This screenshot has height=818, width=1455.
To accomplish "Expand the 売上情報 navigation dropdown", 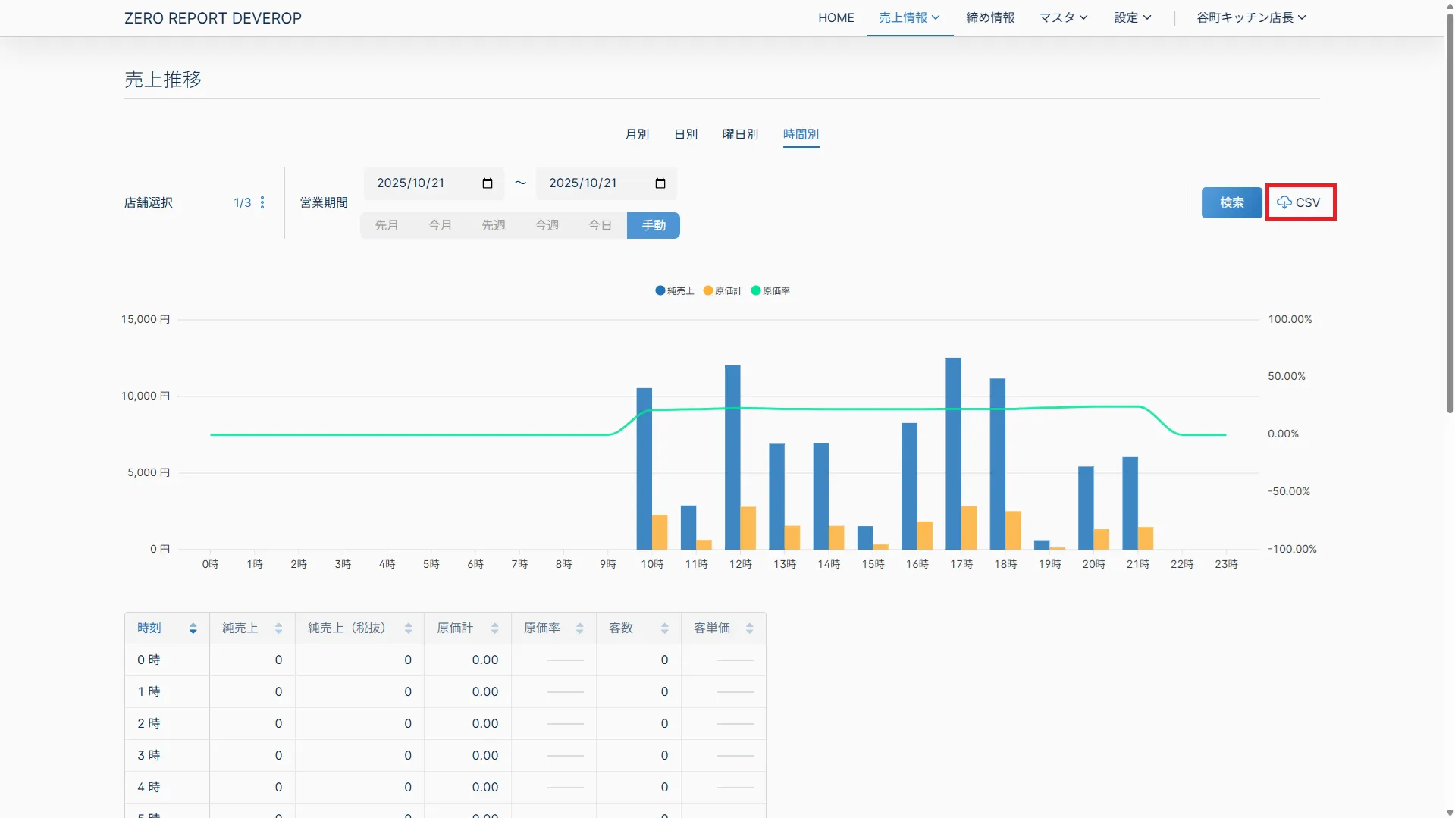I will point(908,17).
